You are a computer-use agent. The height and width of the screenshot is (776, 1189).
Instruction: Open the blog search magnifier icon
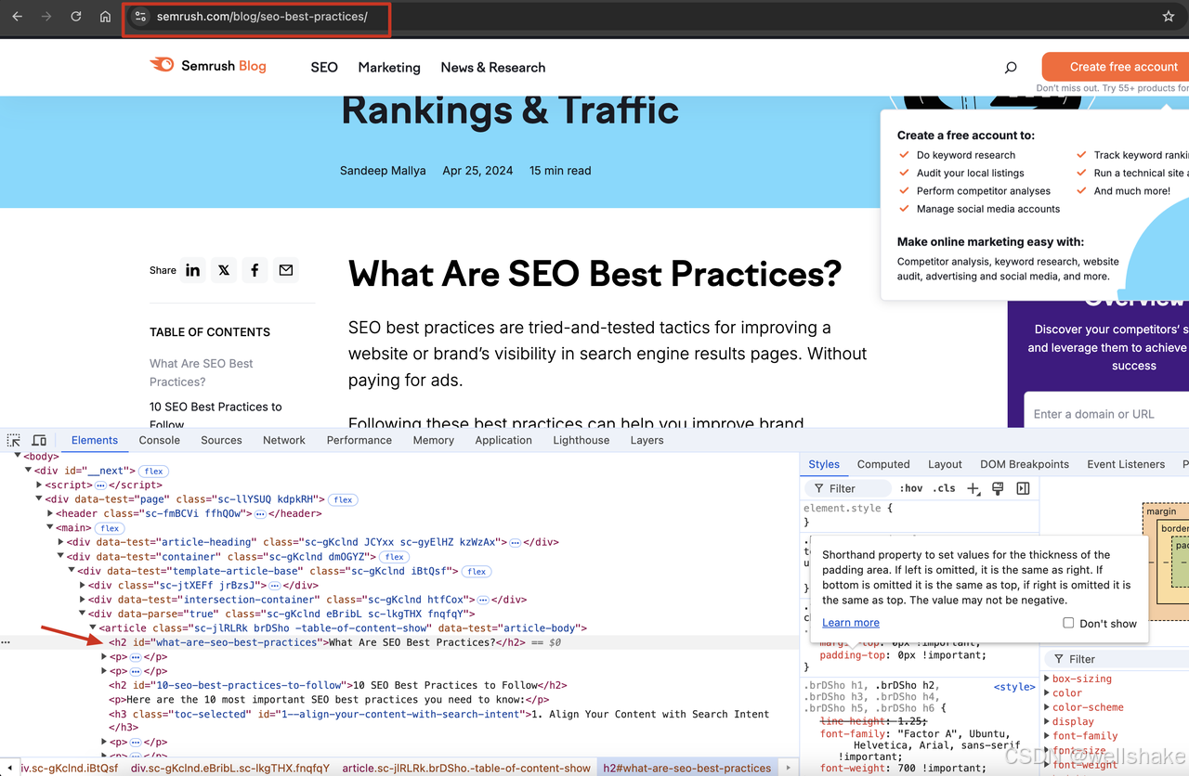1011,67
